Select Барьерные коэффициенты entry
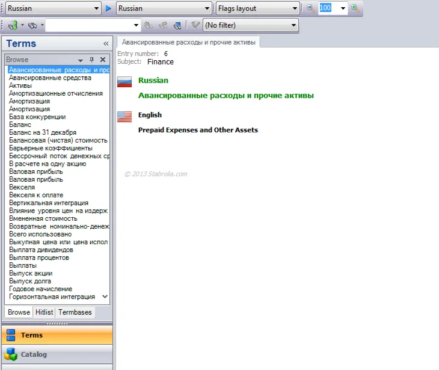This screenshot has height=370, width=439. click(x=51, y=148)
